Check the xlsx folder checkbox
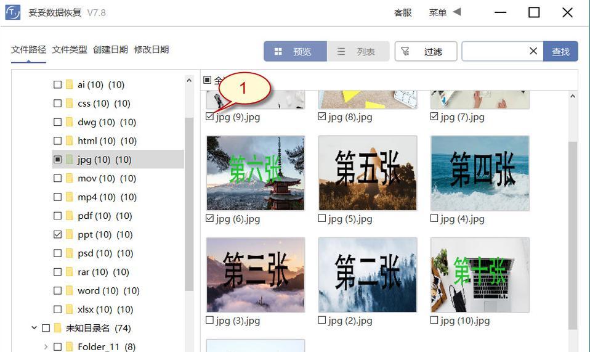Image resolution: width=590 pixels, height=352 pixels. tap(57, 309)
